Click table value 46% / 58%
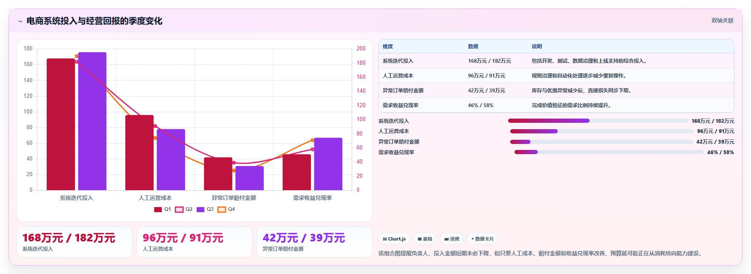Image resolution: width=751 pixels, height=274 pixels. [x=480, y=105]
